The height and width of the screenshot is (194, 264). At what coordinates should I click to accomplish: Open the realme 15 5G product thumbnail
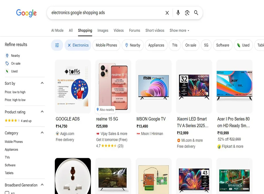click(x=113, y=86)
